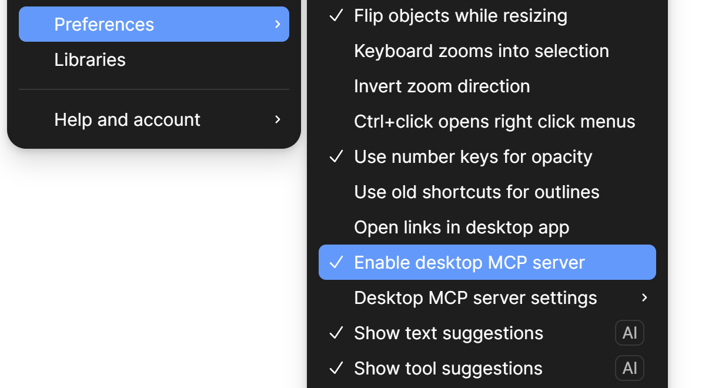Open the Preferences submenu via its chevron
702x388 pixels.
[x=277, y=24]
